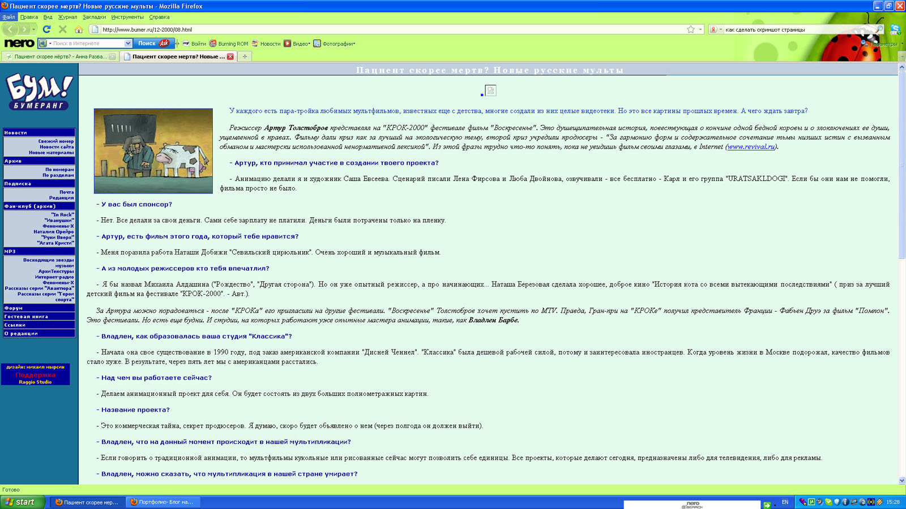
Task: Click the Nero 'Поиск в Интернете' search field
Action: point(86,44)
